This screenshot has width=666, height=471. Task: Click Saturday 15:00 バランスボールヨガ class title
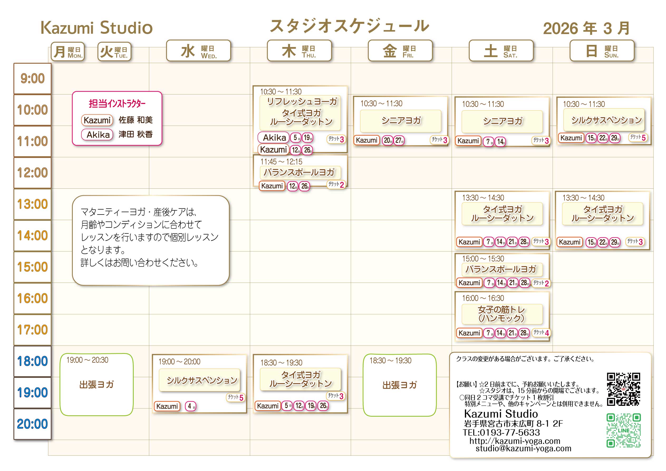pyautogui.click(x=501, y=269)
